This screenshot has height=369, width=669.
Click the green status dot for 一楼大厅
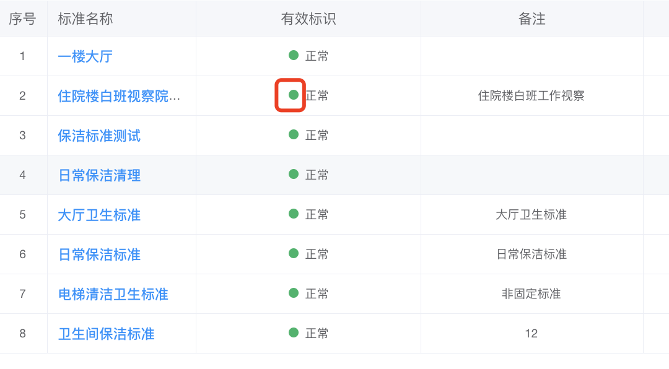pyautogui.click(x=294, y=55)
